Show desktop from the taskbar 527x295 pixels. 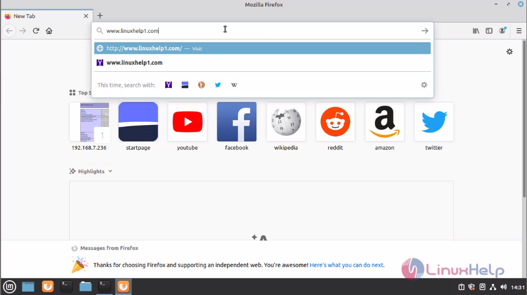point(28,287)
